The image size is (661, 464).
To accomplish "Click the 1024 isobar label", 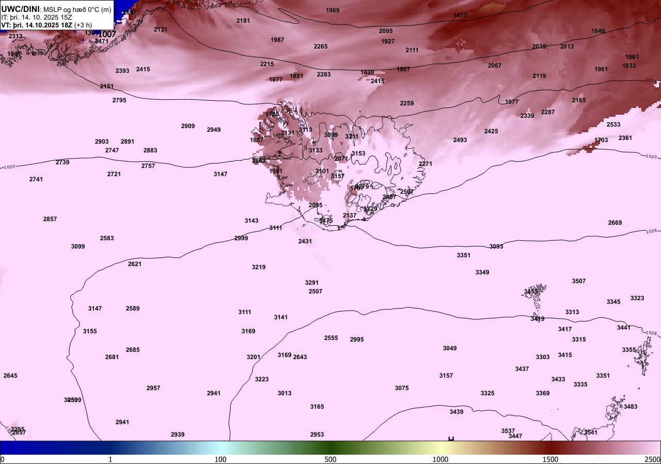I will [x=652, y=231].
